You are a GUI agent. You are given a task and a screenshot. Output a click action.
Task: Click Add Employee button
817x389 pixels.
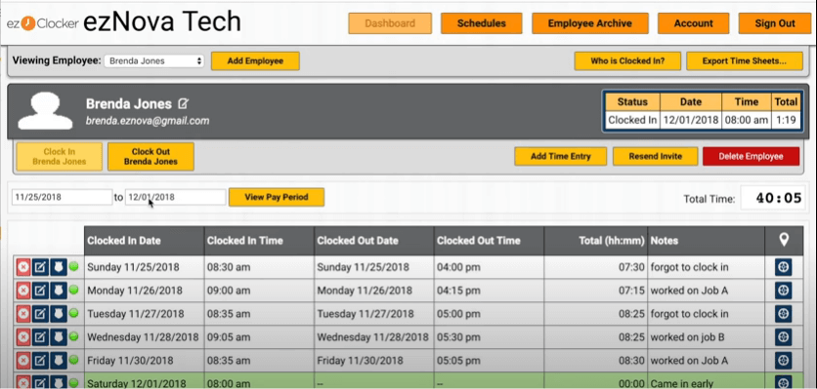(x=255, y=60)
